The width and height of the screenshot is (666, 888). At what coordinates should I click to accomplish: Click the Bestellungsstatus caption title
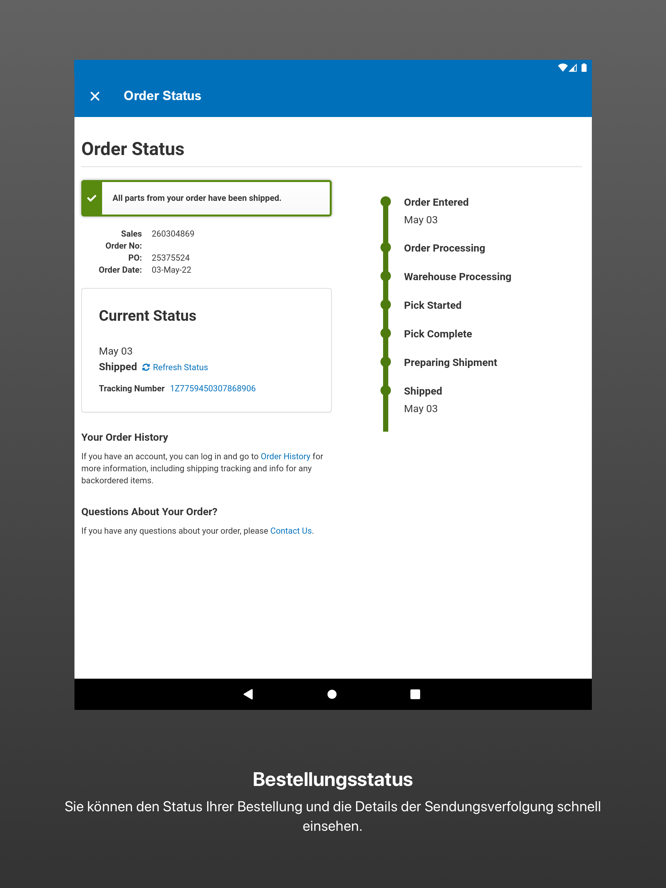point(333,779)
